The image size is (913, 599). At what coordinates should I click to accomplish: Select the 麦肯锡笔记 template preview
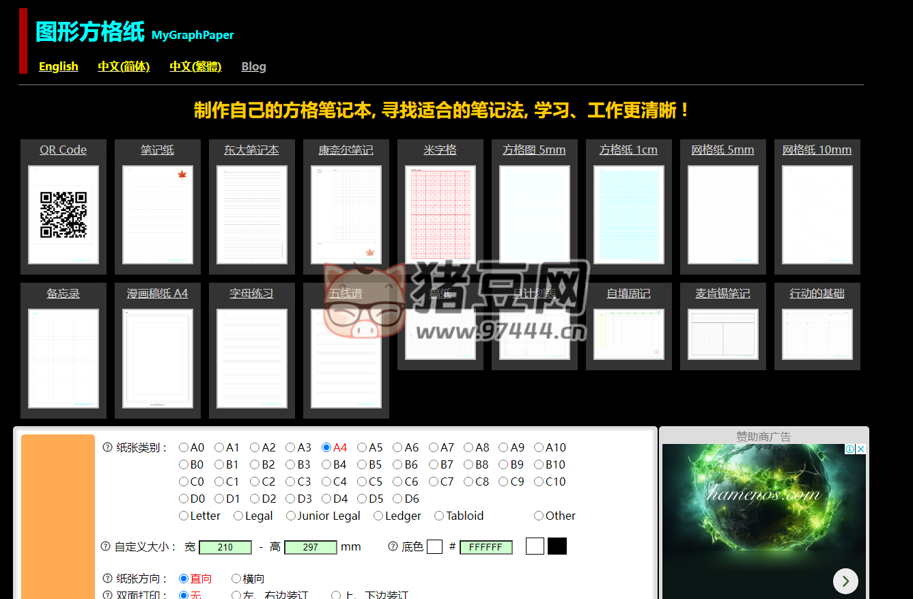tap(722, 333)
